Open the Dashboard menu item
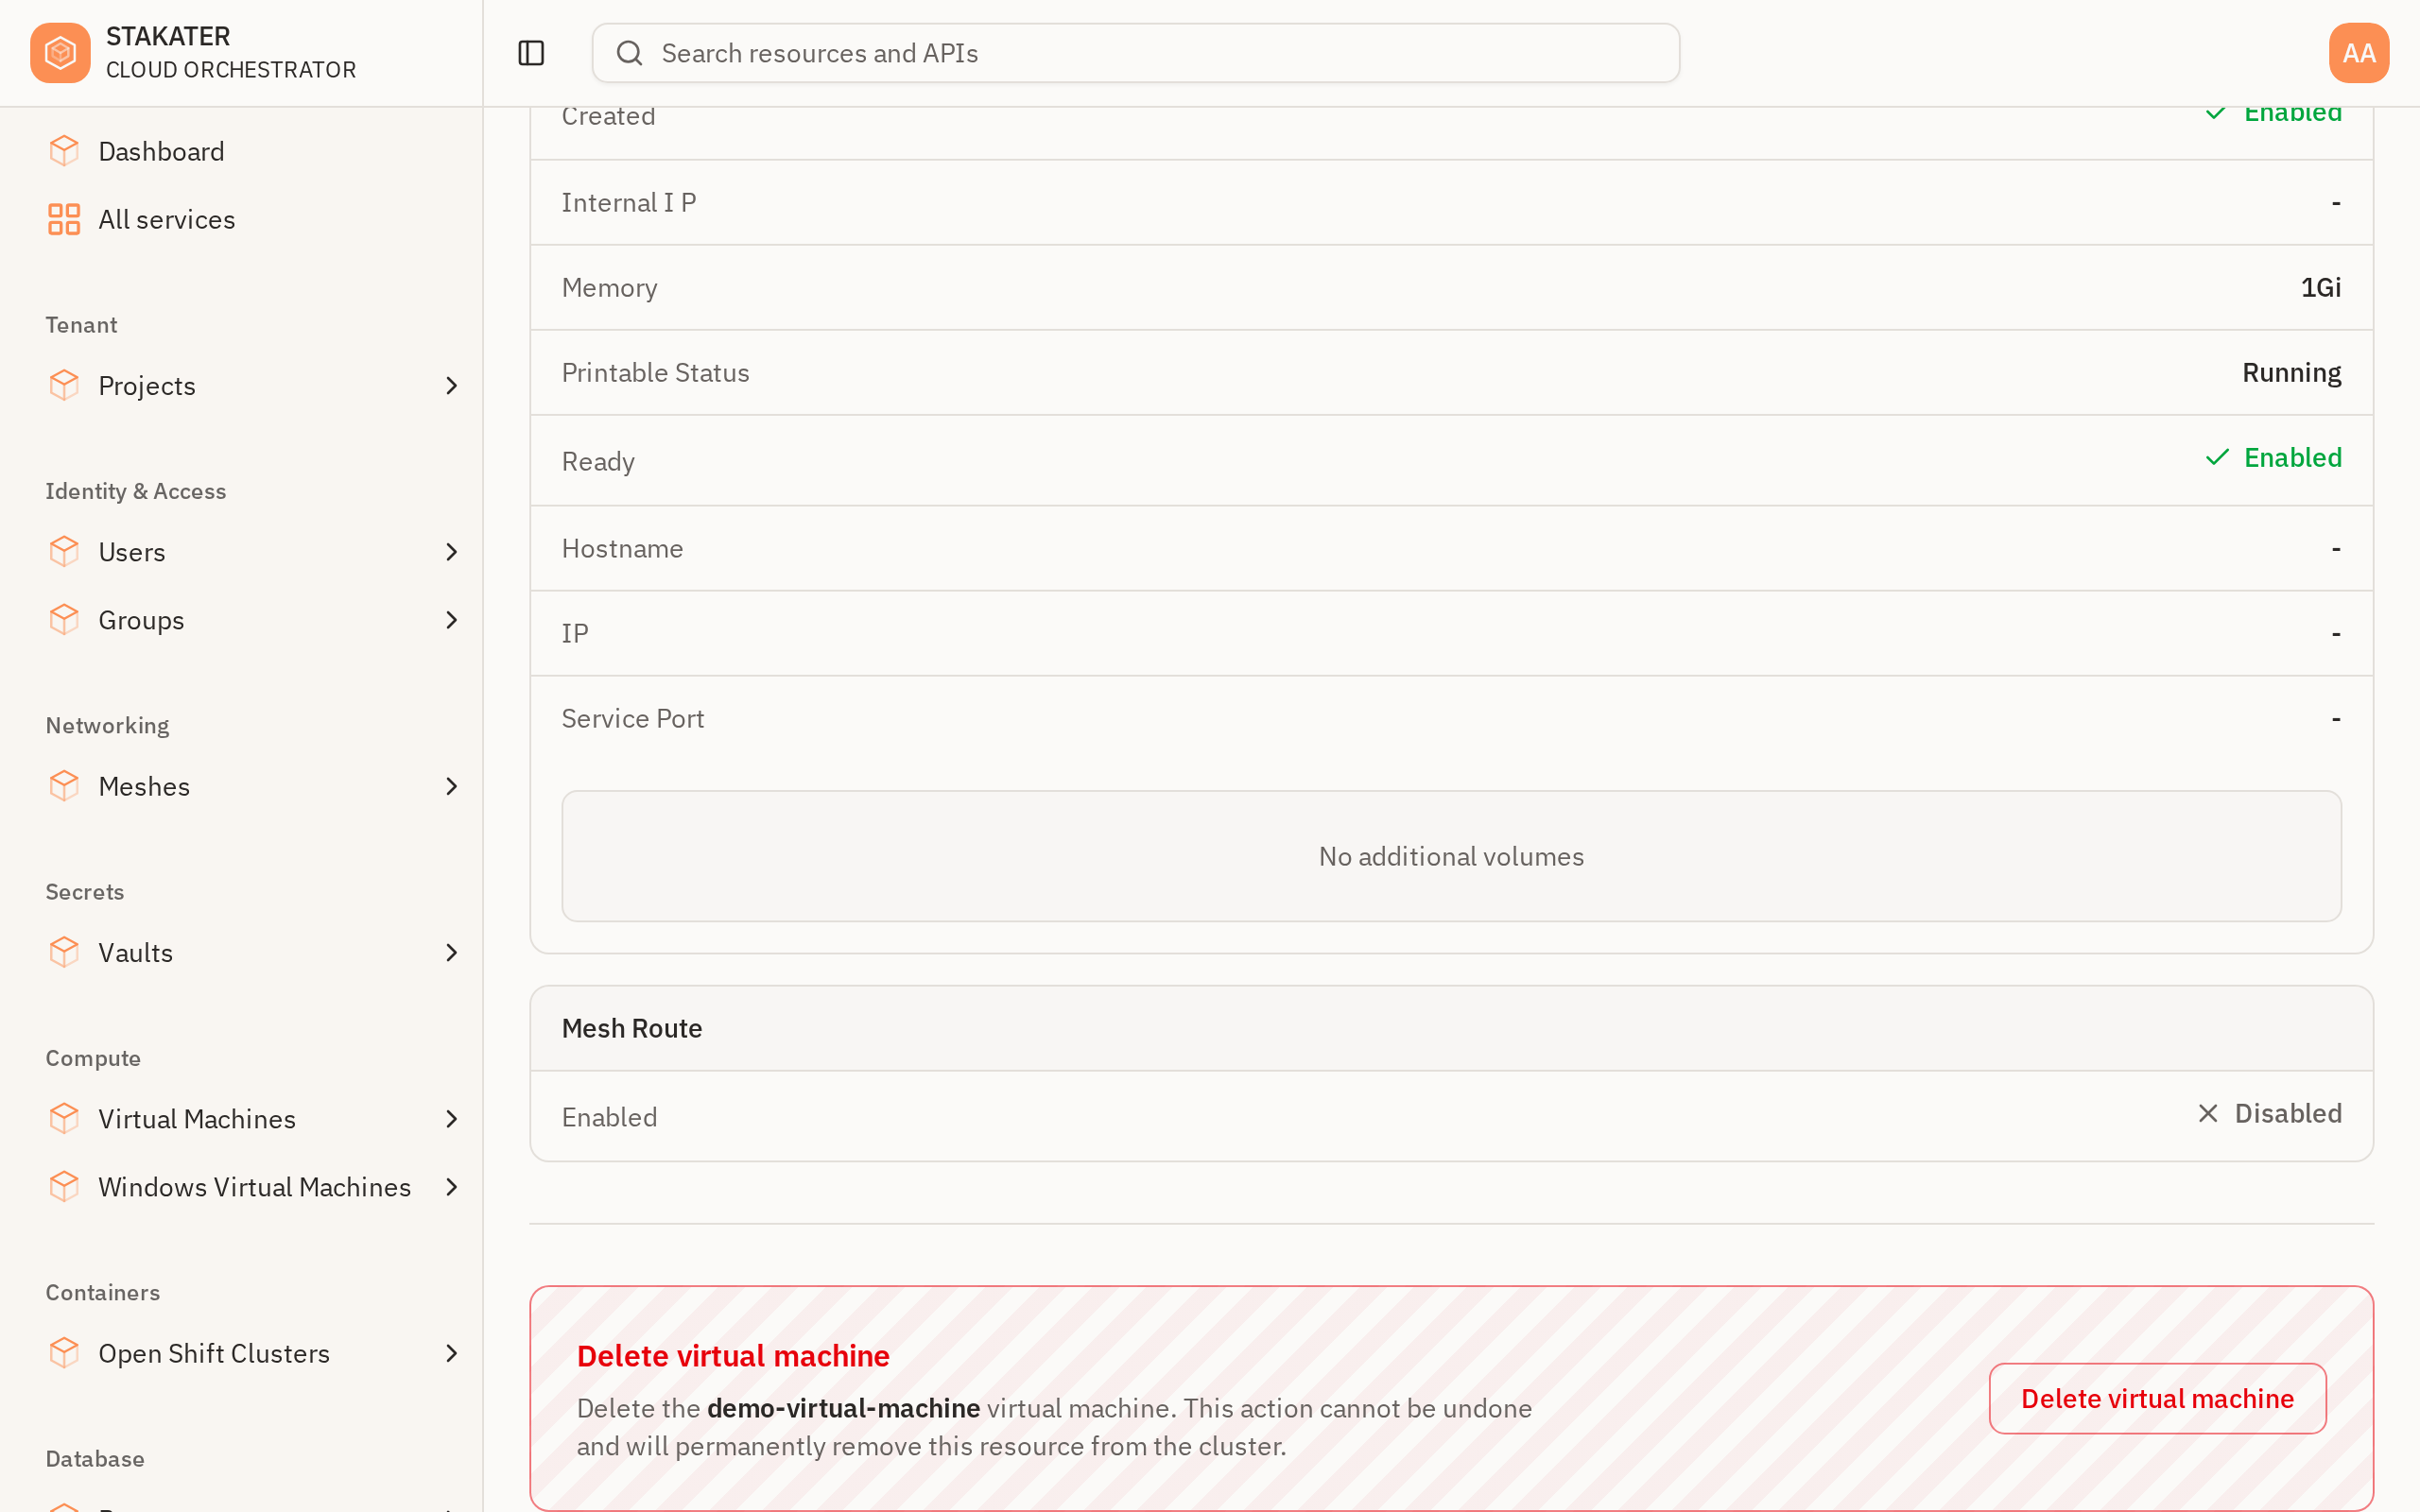Image resolution: width=2420 pixels, height=1512 pixels. click(x=241, y=151)
